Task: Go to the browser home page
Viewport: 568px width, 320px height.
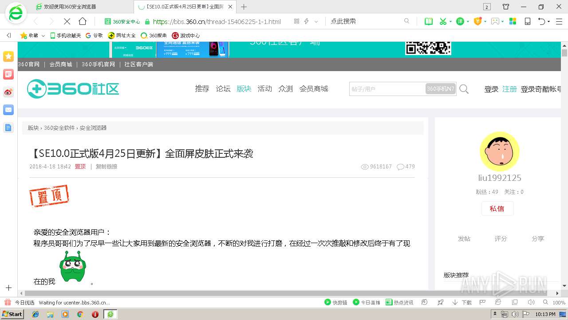Action: click(83, 21)
